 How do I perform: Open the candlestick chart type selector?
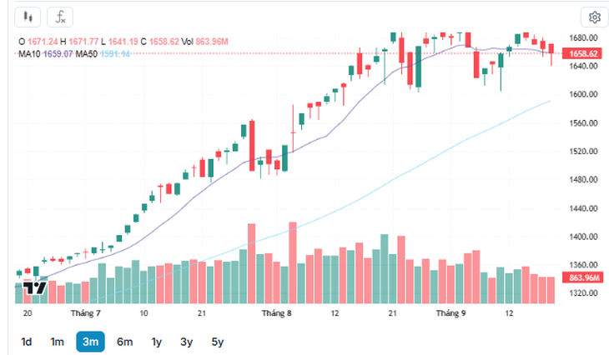(x=28, y=17)
